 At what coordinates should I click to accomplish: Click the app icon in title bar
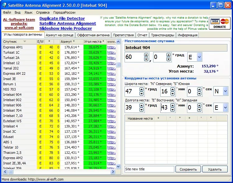click(x=5, y=5)
